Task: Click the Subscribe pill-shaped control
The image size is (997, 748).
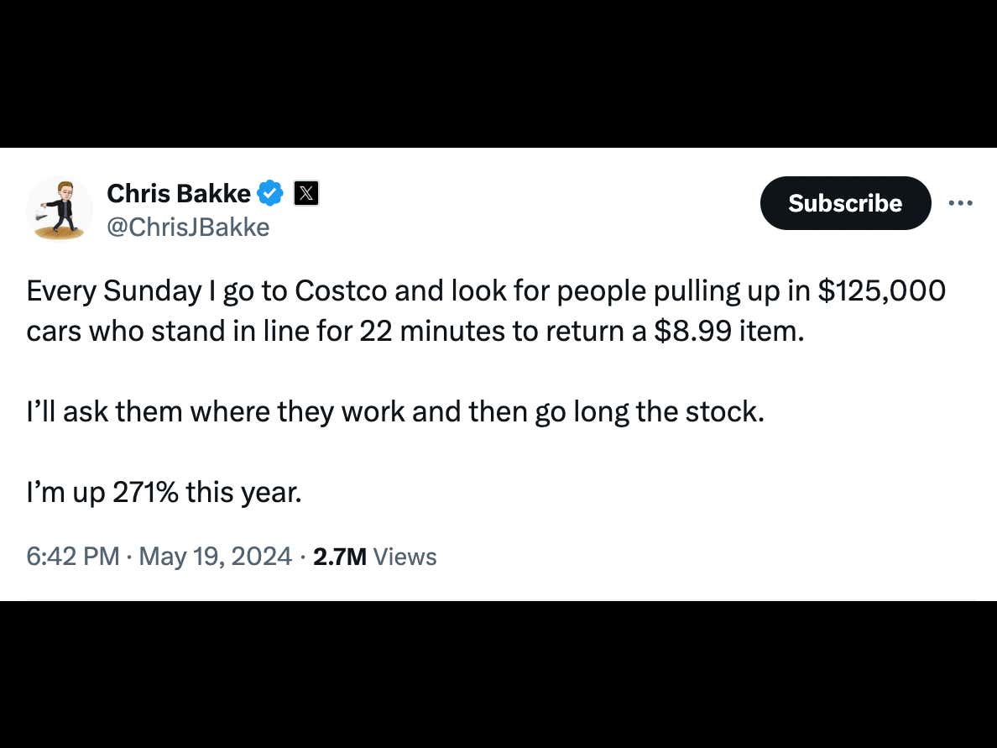Action: (845, 202)
